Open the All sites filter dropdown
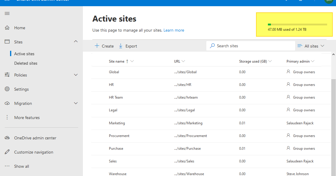 pyautogui.click(x=311, y=46)
